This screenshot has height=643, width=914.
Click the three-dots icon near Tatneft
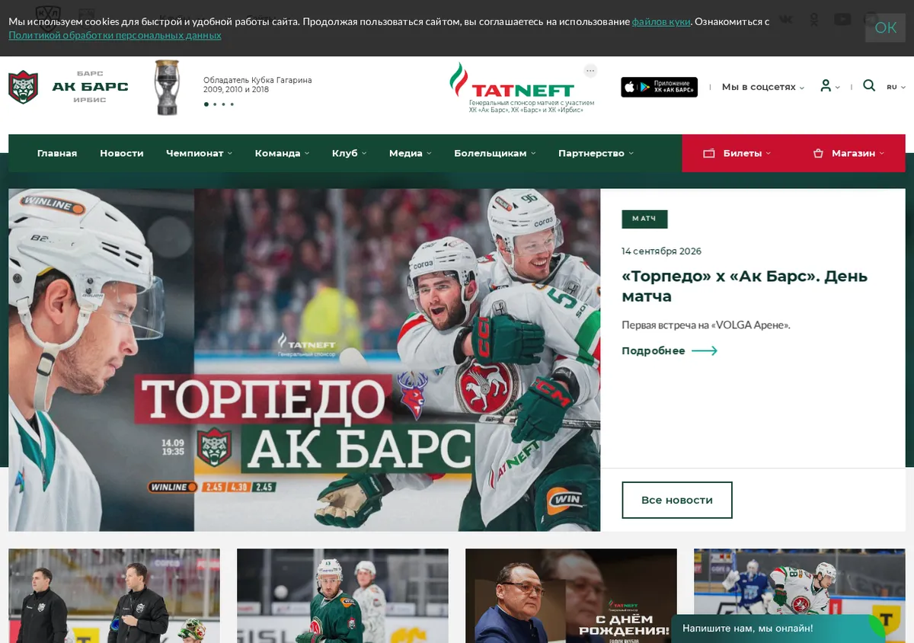point(590,71)
